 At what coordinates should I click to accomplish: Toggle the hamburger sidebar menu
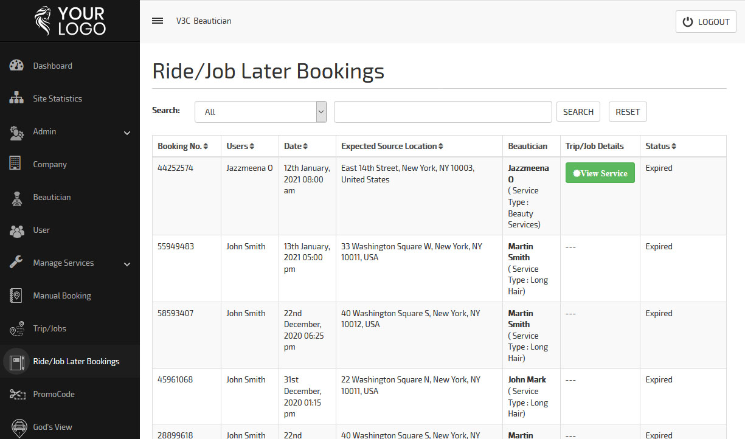158,21
